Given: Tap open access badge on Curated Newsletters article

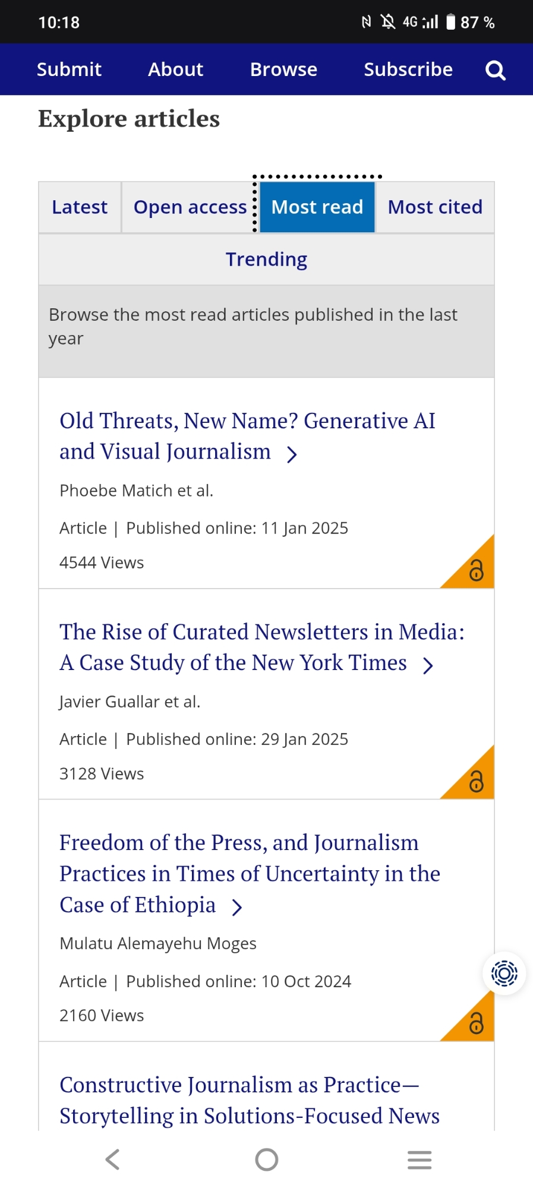Looking at the screenshot, I should (x=476, y=781).
